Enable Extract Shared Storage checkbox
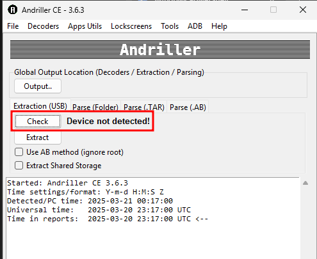The height and width of the screenshot is (259, 317). [x=19, y=166]
